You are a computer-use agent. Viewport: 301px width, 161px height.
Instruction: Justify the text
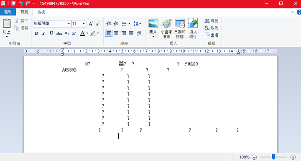point(131,33)
